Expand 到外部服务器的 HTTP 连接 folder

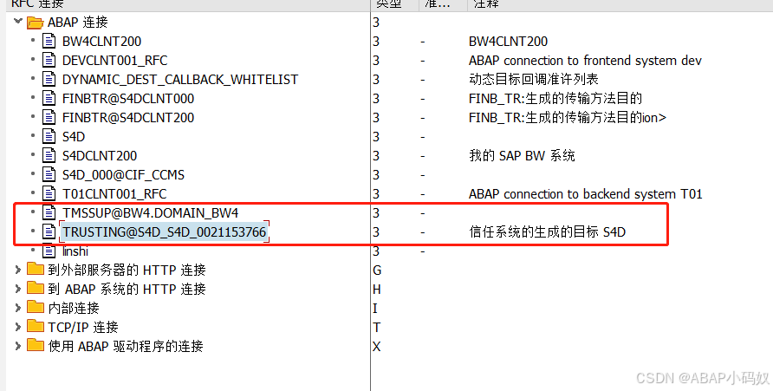click(17, 270)
